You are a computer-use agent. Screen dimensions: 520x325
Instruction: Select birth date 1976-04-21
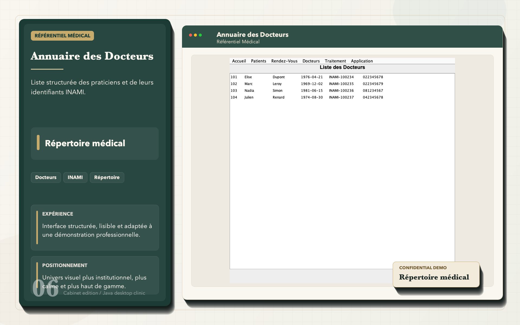click(312, 77)
